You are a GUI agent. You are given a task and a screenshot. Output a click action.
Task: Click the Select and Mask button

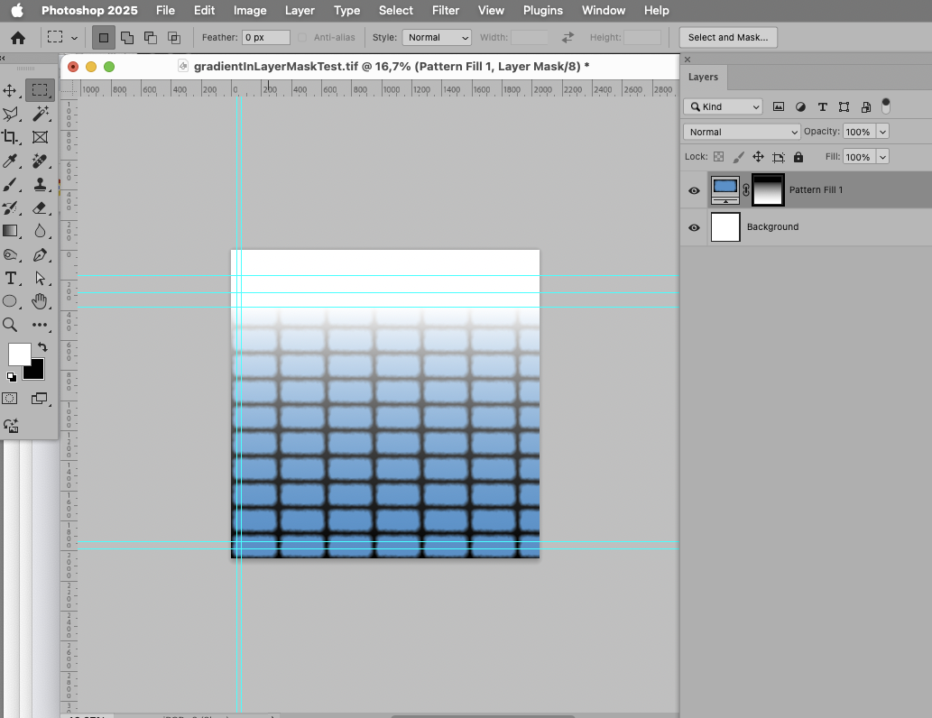pos(727,37)
